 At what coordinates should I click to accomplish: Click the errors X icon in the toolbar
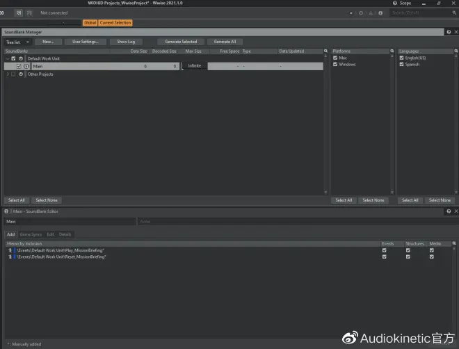(x=351, y=13)
